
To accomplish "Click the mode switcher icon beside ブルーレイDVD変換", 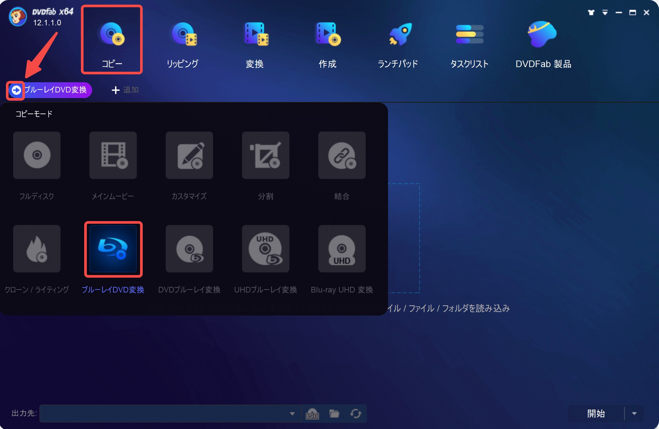I will (16, 90).
